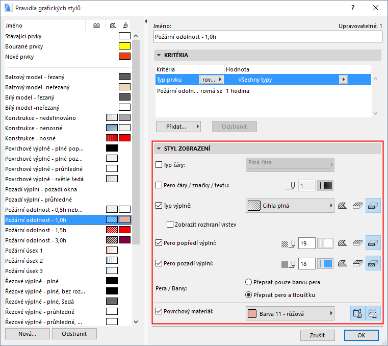Select Přepsat pero a tloušťku radio
388x346 pixels.
click(248, 295)
